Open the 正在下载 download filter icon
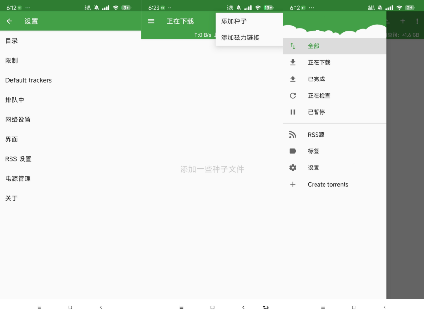This screenshot has width=424, height=316. click(293, 62)
